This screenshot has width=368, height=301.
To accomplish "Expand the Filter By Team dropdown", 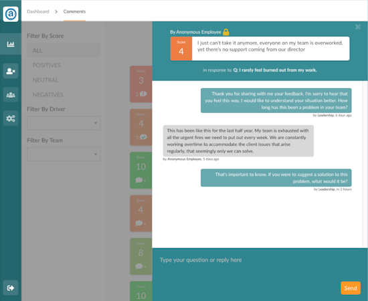I will pos(64,154).
